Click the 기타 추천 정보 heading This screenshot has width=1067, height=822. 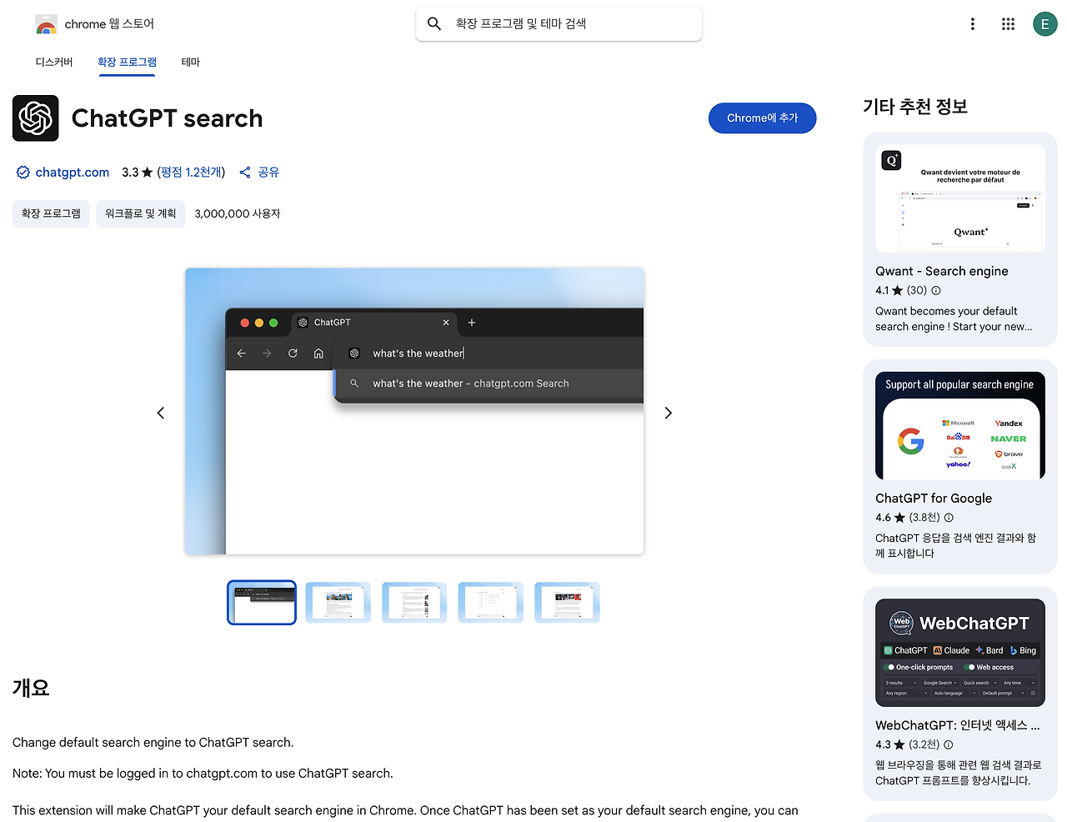[x=915, y=107]
